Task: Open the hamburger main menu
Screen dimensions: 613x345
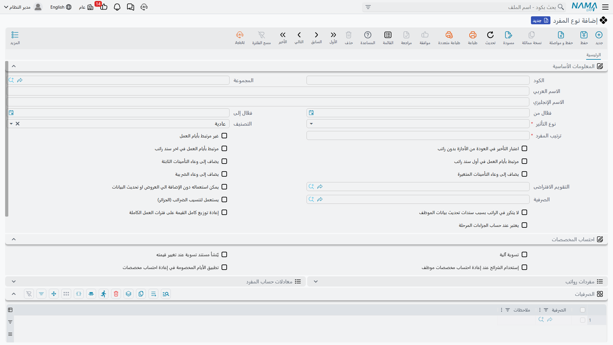Action: pyautogui.click(x=605, y=7)
